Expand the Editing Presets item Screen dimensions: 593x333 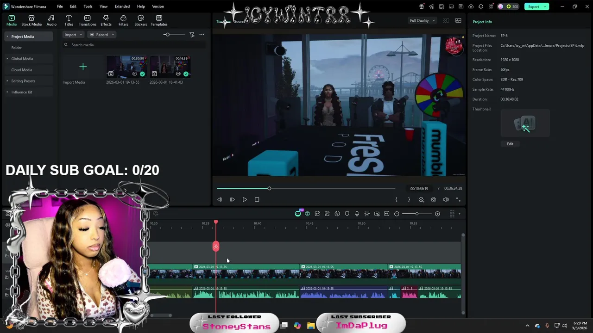7,81
